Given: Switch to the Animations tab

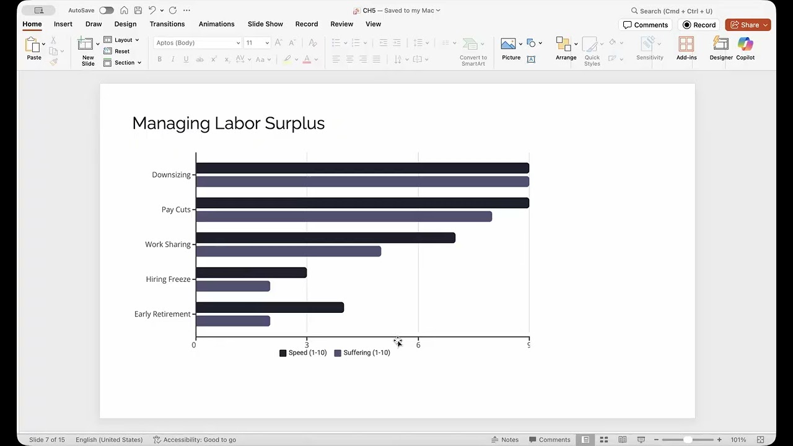Looking at the screenshot, I should click(x=216, y=24).
